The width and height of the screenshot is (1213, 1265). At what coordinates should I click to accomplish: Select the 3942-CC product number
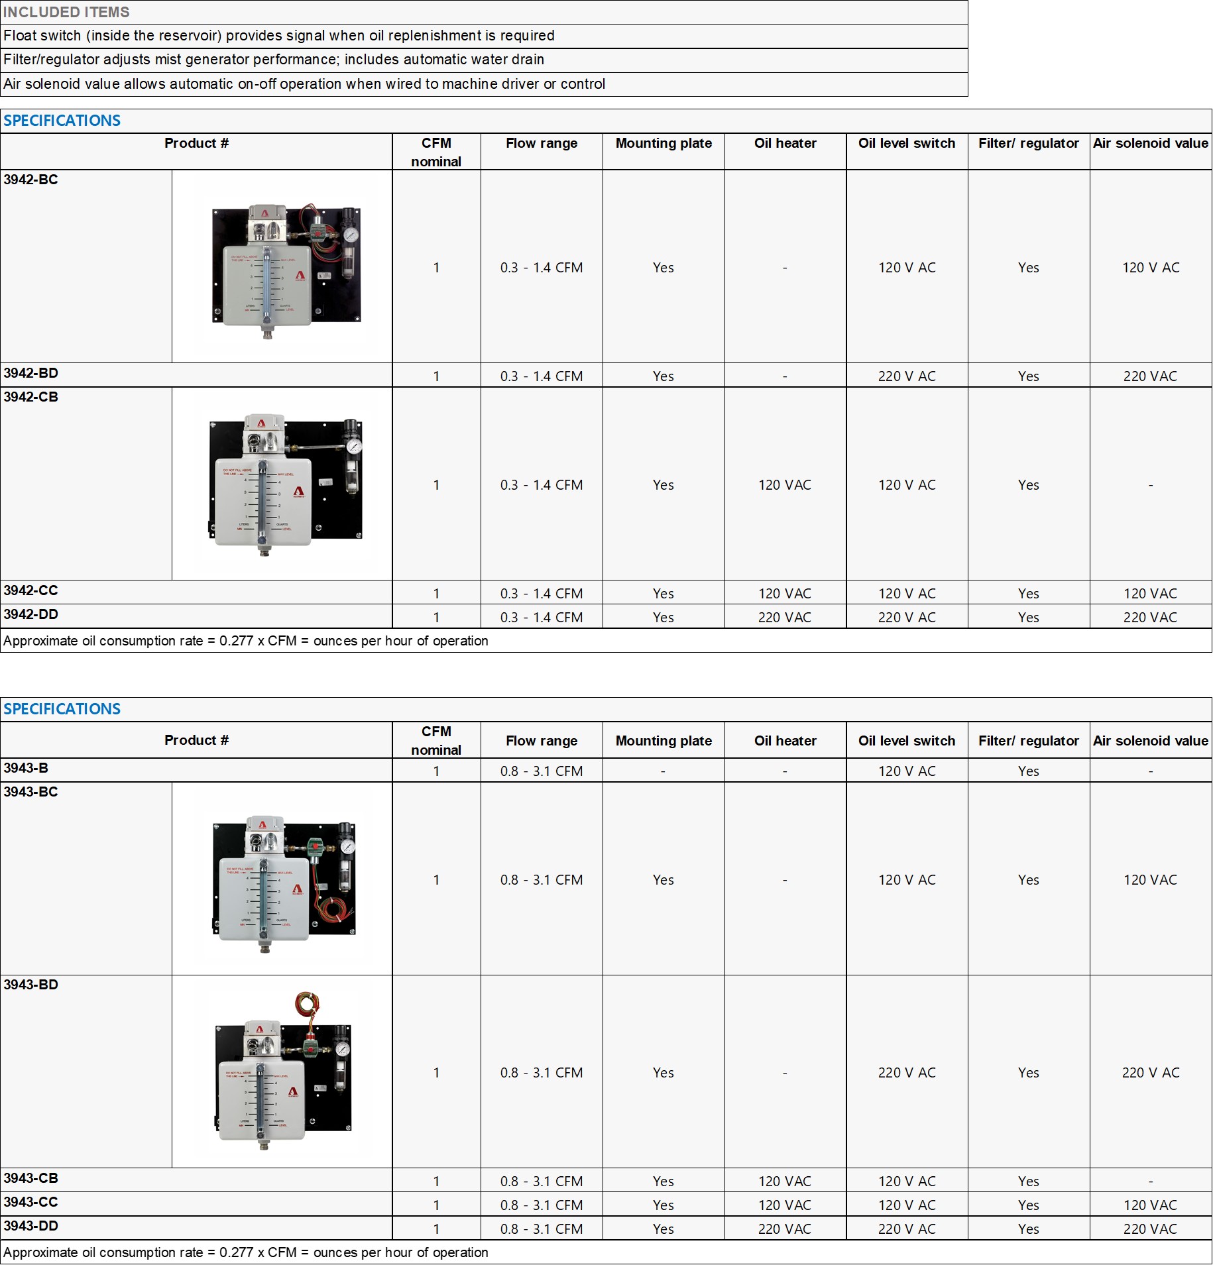pos(31,591)
